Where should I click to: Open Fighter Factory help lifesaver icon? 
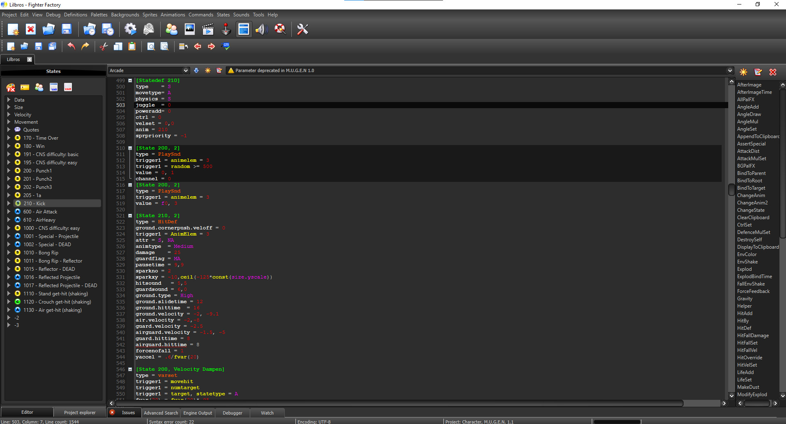click(x=280, y=29)
